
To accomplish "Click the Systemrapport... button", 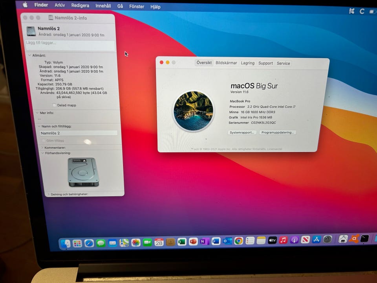I will click(x=242, y=132).
